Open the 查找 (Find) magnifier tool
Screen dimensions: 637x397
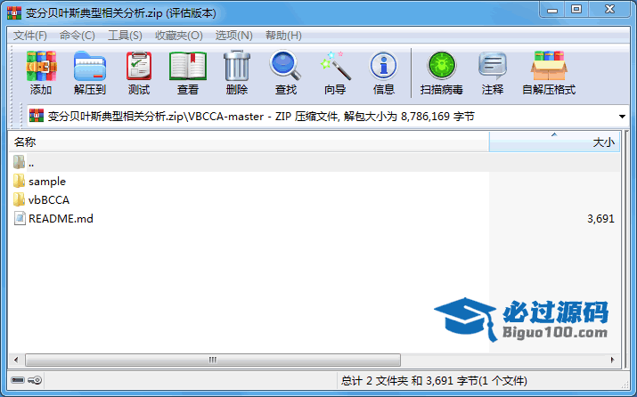pos(285,65)
